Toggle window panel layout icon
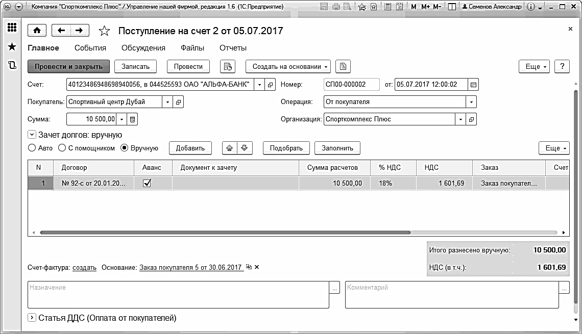The width and height of the screenshot is (582, 334). [452, 7]
